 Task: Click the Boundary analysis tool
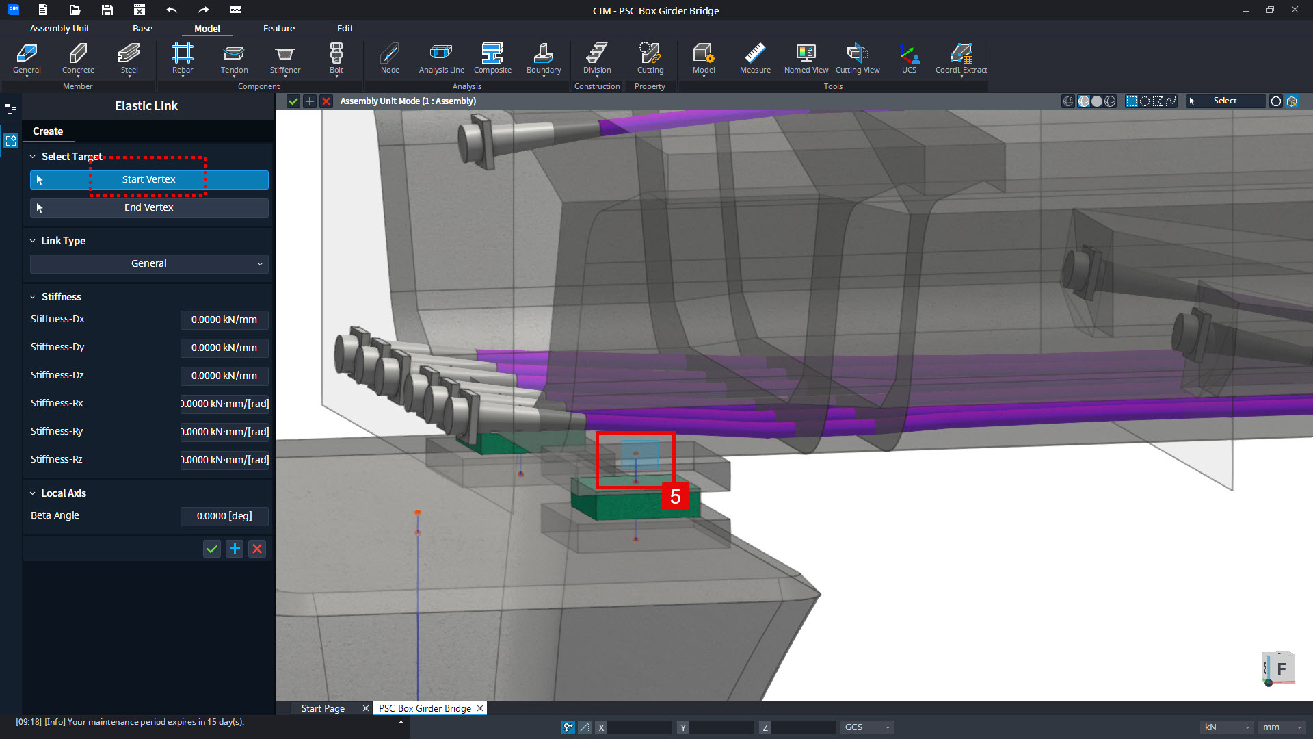(544, 59)
